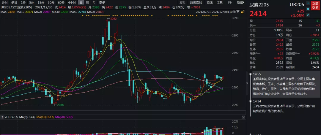
Task: Open the 画线 drawing tools
Action: pyautogui.click(x=210, y=2)
